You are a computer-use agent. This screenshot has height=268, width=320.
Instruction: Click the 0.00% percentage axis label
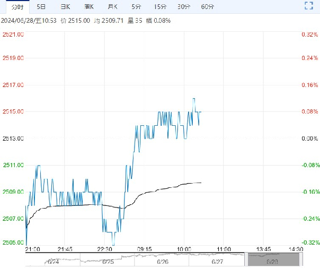point(309,139)
